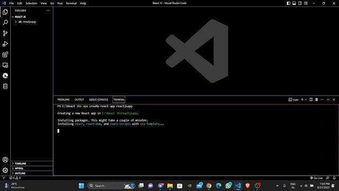This screenshot has width=339, height=191.
Task: Open the Extensions view
Action: tap(5, 54)
